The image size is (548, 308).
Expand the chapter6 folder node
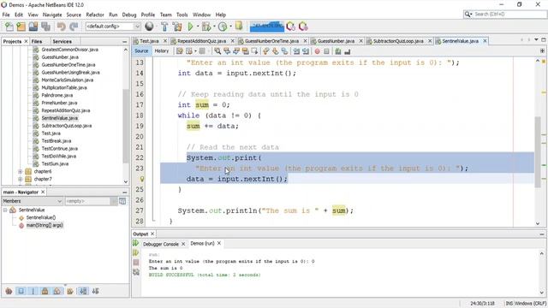[21, 171]
